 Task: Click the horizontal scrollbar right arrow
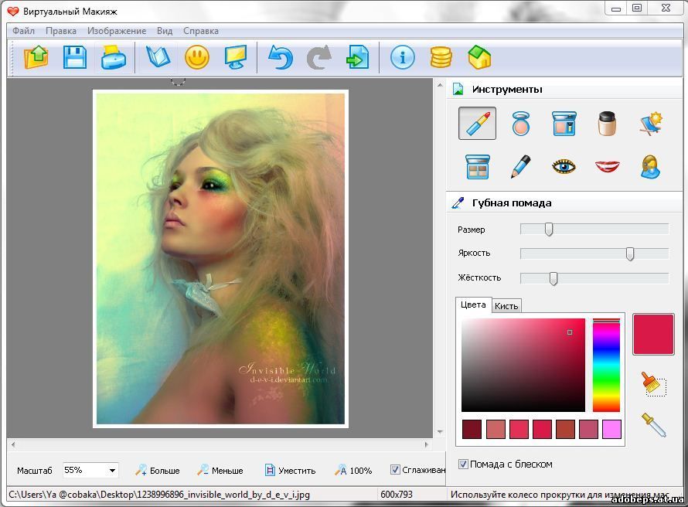click(427, 444)
